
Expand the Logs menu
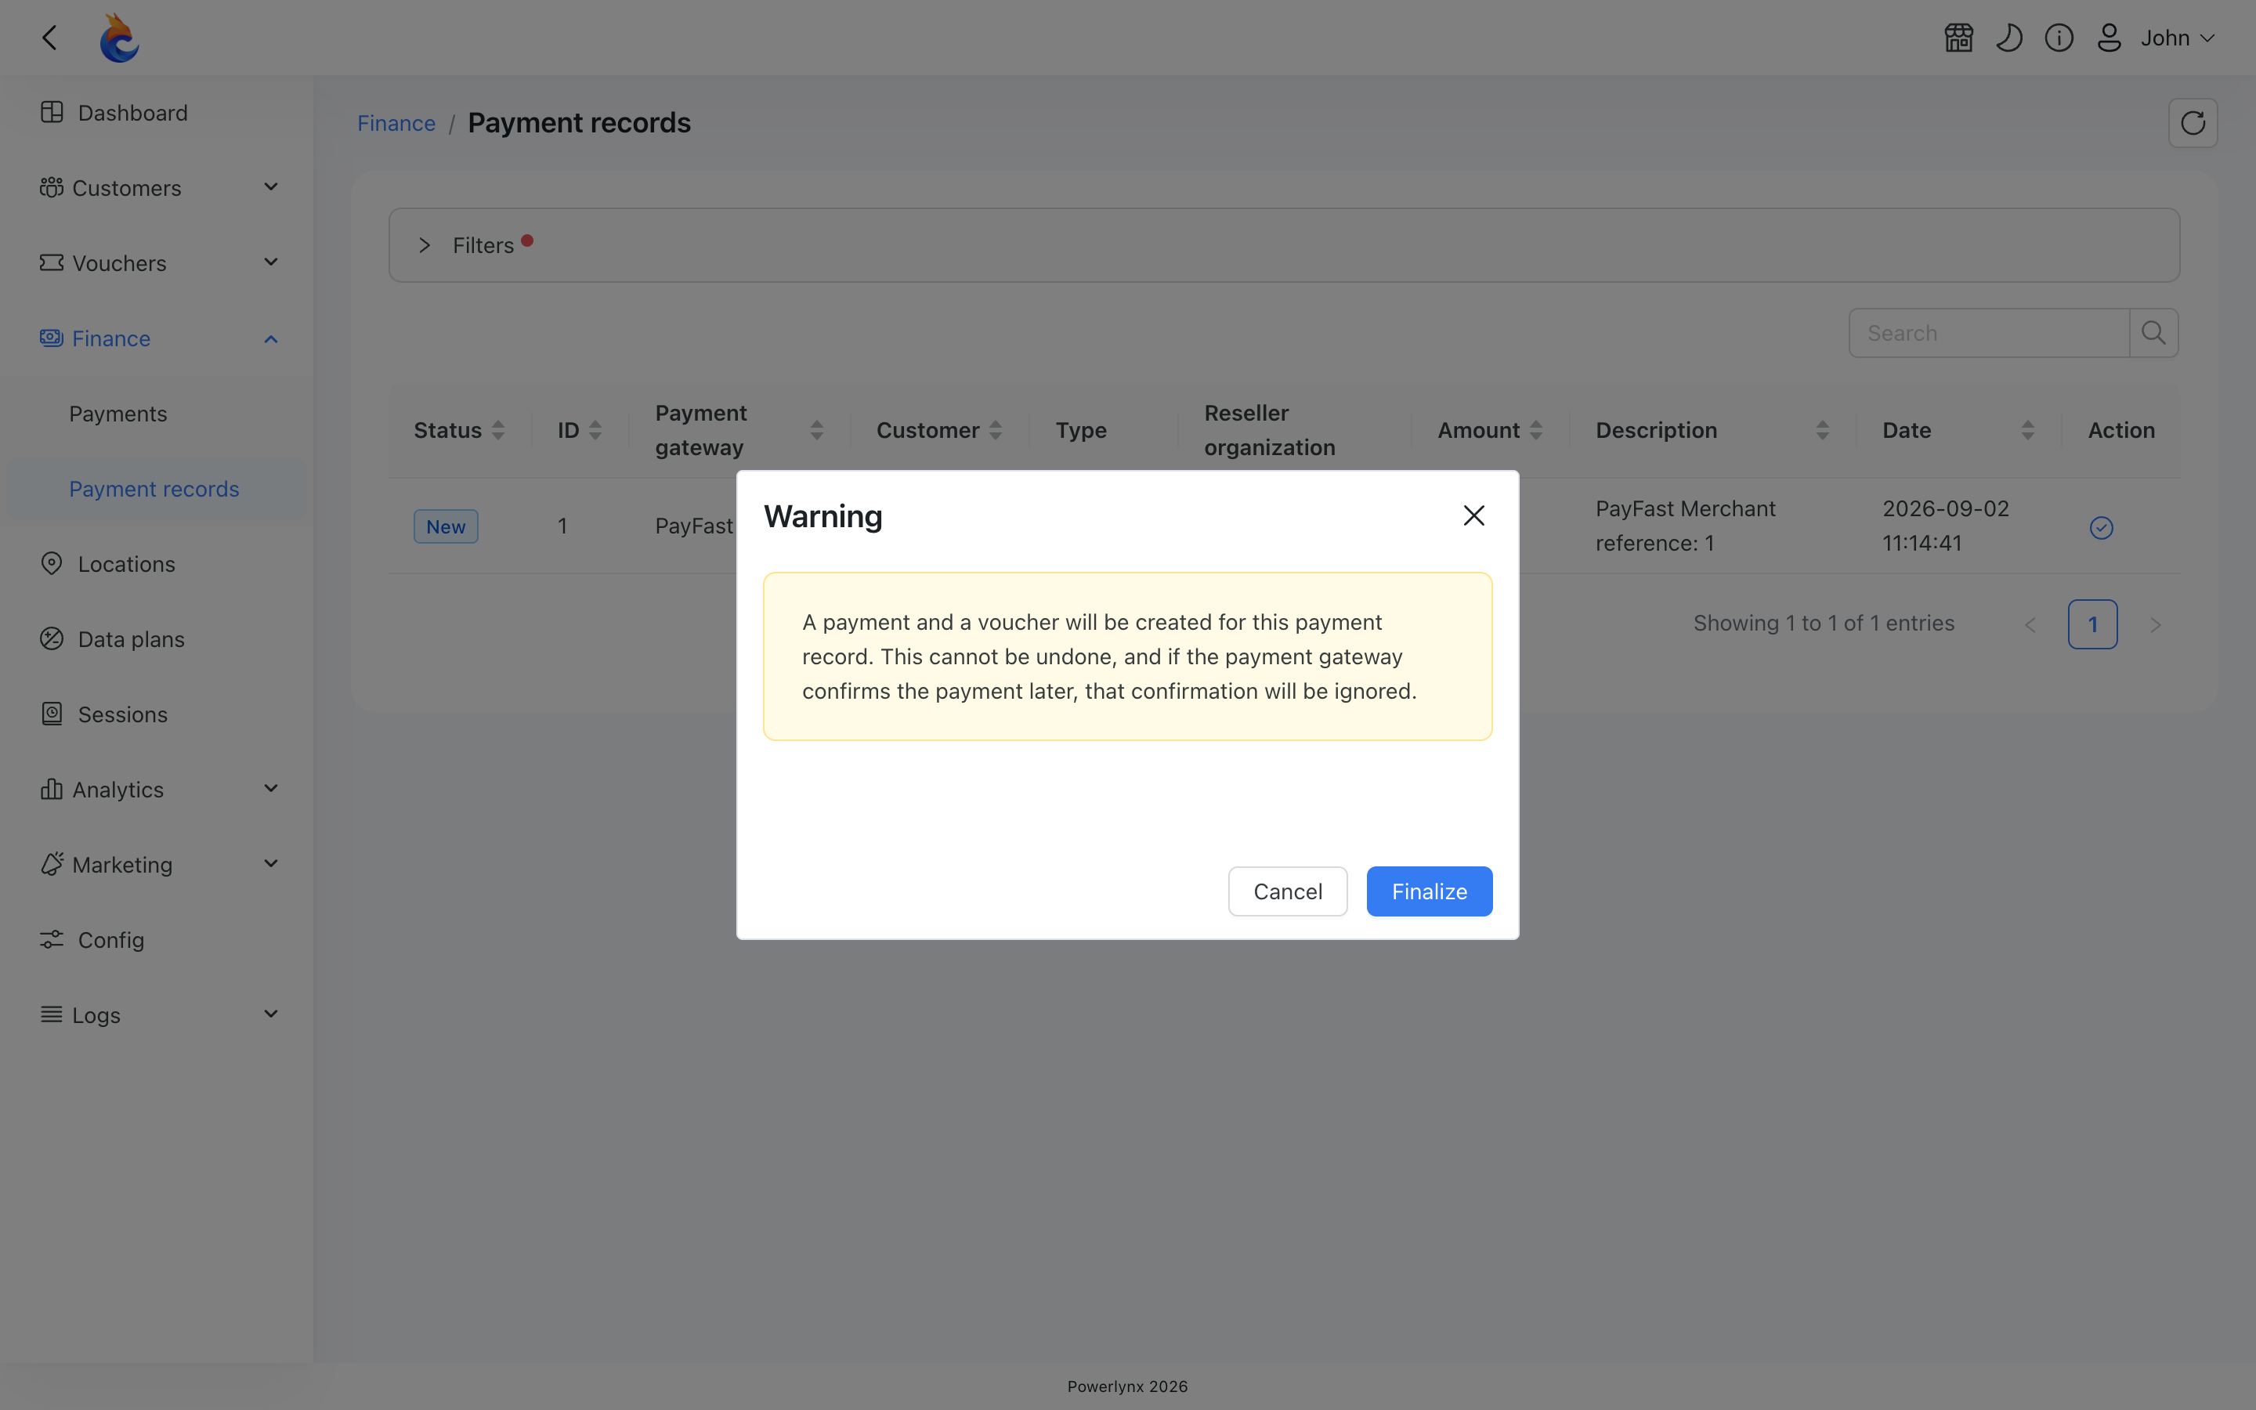pos(157,1014)
